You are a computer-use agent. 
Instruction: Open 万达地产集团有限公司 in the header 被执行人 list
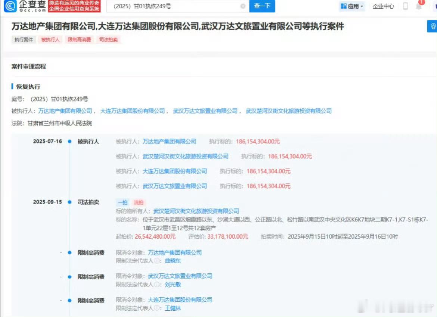click(x=65, y=111)
